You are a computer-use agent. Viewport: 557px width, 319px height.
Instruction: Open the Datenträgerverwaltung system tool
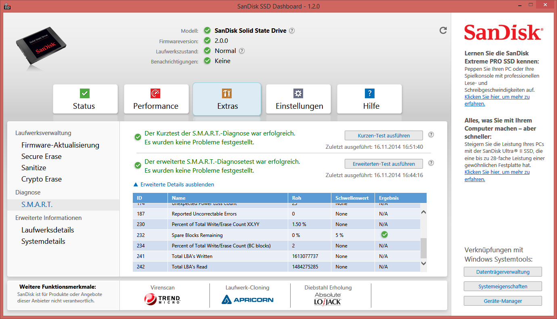click(503, 272)
